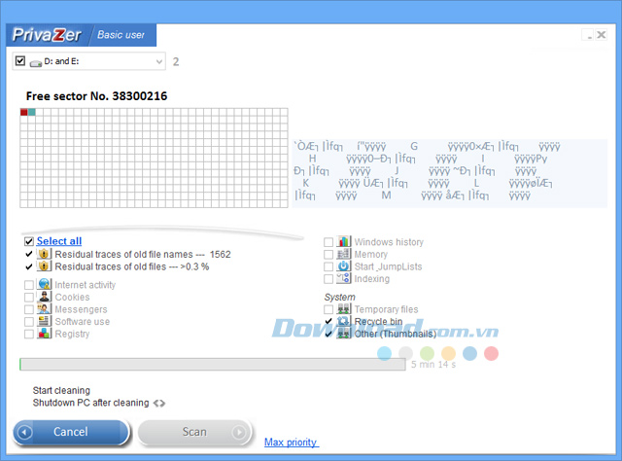The image size is (622, 461).
Task: Check the Registry option
Action: tap(29, 334)
